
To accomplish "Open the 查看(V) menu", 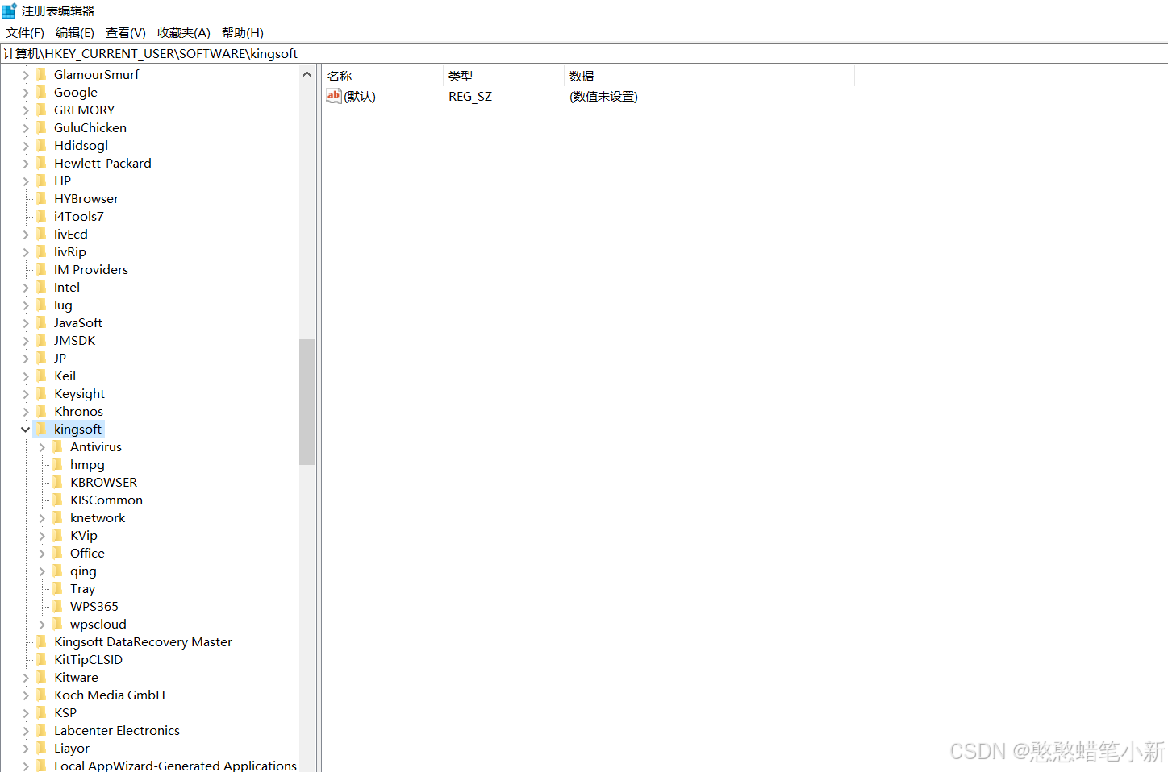I will [x=126, y=33].
